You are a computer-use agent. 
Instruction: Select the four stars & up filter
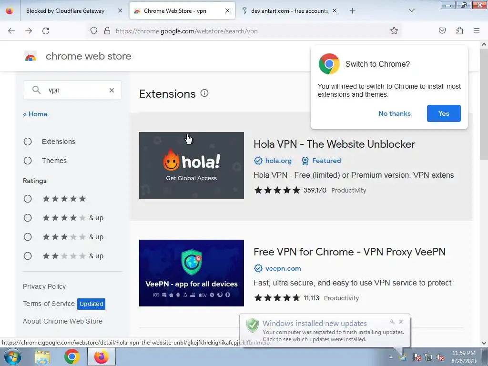tap(28, 218)
